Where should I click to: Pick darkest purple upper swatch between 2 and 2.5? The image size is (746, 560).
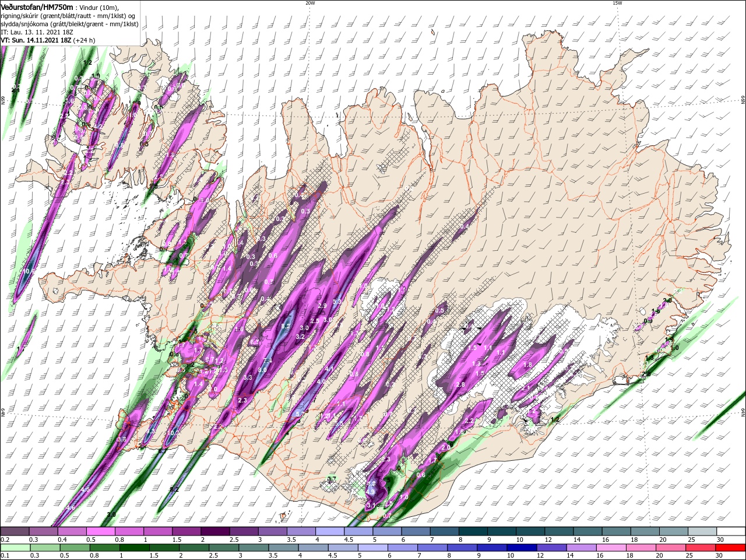coord(215,531)
